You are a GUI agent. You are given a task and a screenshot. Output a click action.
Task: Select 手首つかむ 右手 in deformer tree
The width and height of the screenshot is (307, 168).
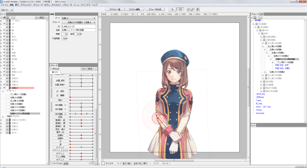click(x=282, y=65)
